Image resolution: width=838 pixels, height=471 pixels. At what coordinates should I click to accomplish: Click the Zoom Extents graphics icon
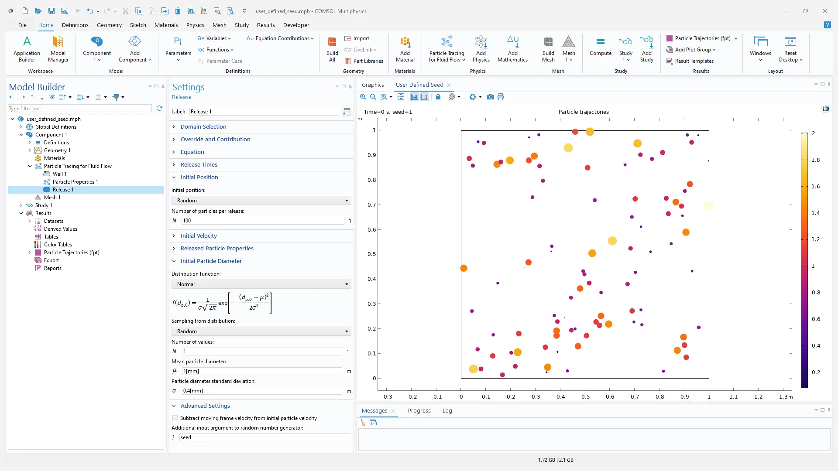[401, 97]
